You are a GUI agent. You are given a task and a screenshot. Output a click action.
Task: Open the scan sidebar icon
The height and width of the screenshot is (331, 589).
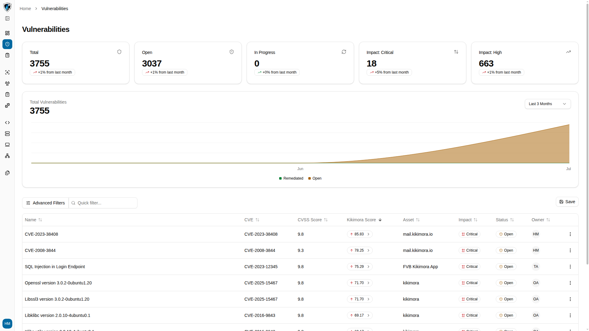[7, 72]
